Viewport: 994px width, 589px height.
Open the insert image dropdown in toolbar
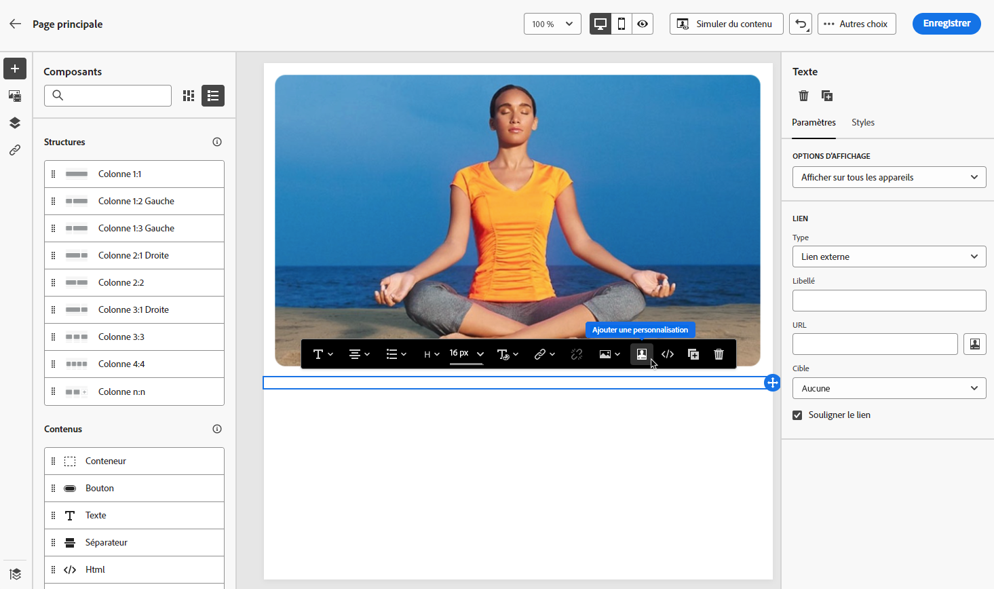(x=610, y=354)
